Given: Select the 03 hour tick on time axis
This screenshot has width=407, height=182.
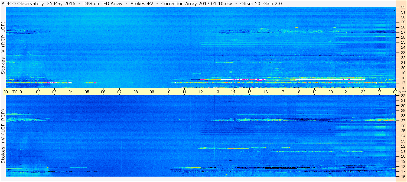Looking at the screenshot, I should pyautogui.click(x=54, y=92).
